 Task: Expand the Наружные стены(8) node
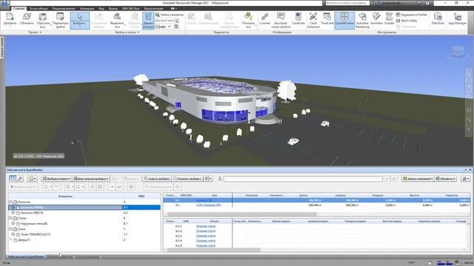coord(13,223)
